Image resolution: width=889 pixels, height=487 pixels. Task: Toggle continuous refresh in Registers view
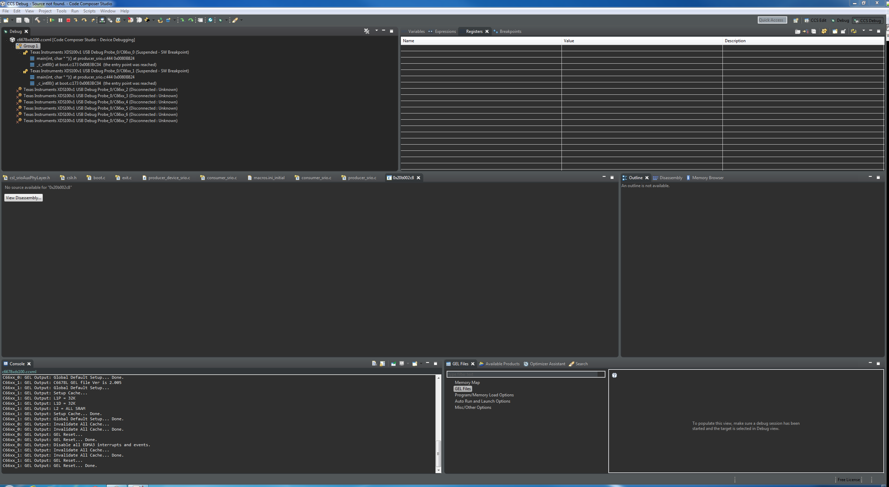pyautogui.click(x=854, y=31)
